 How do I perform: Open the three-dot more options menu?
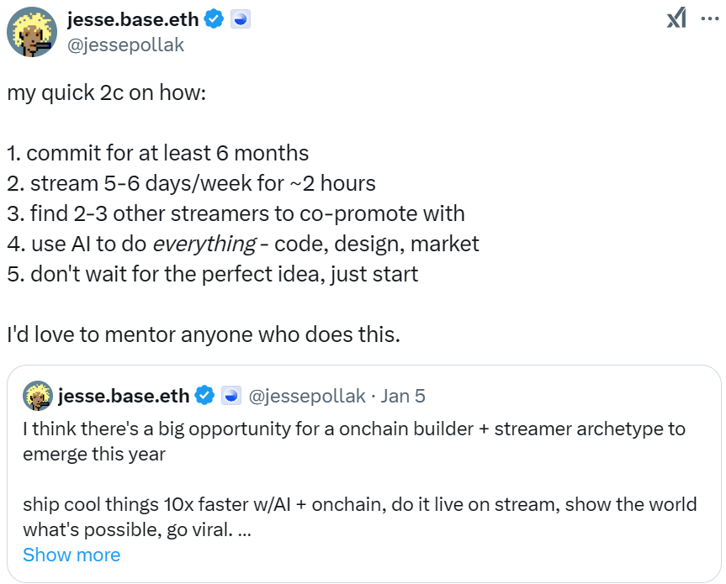tap(710, 18)
